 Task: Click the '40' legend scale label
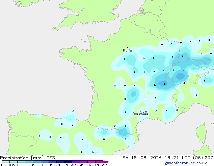click(x=89, y=165)
